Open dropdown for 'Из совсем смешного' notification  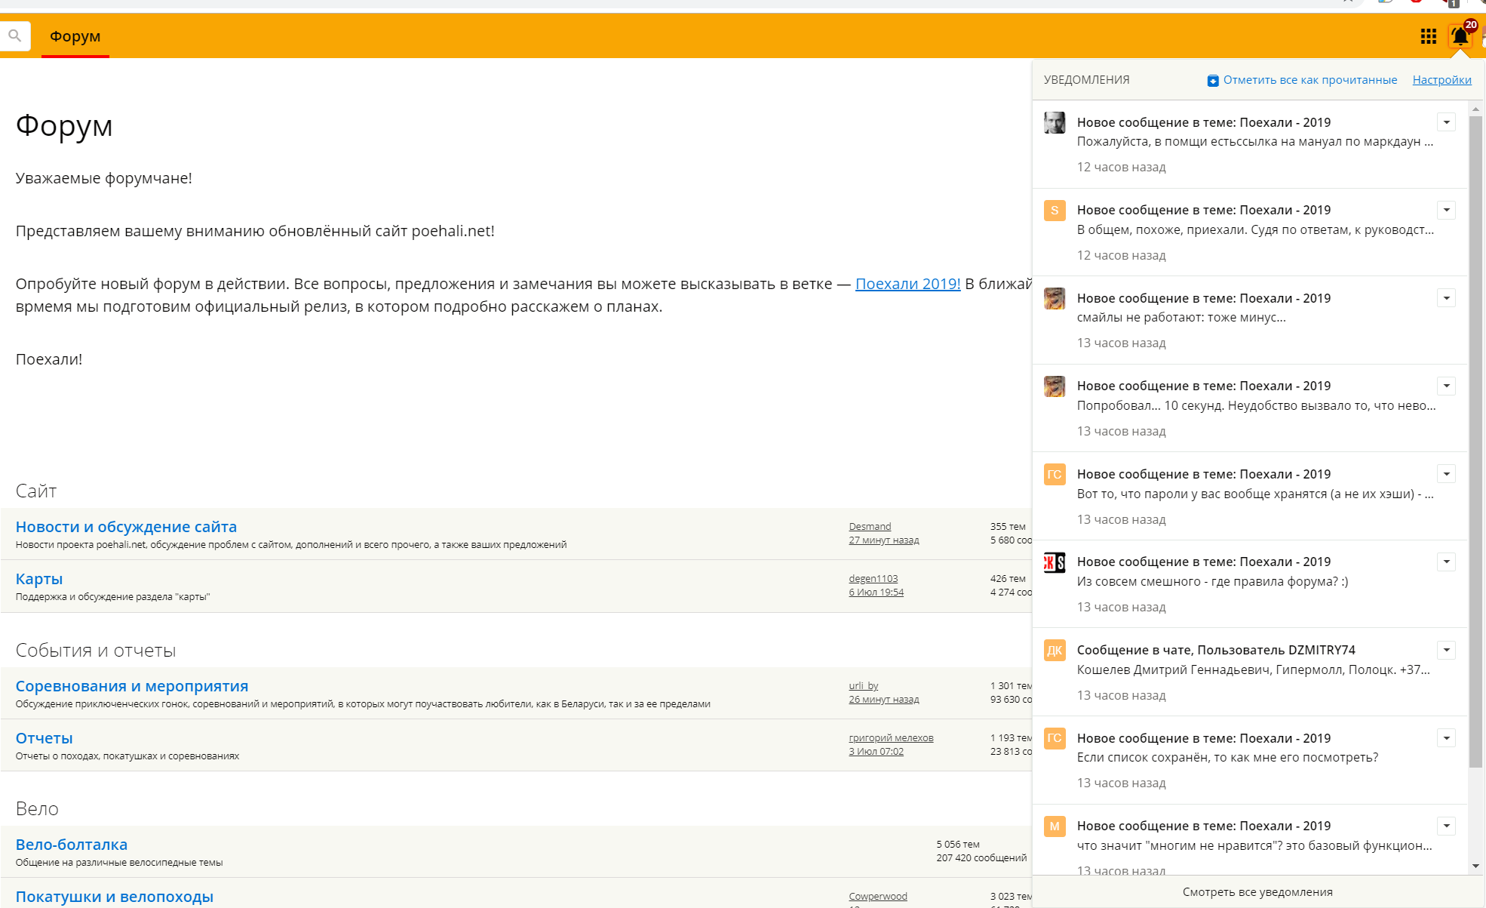1446,562
